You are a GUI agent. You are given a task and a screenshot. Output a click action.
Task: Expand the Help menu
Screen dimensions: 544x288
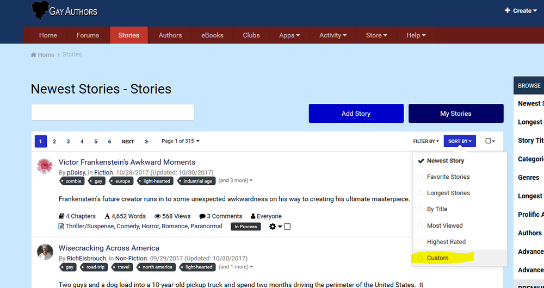pyautogui.click(x=416, y=35)
